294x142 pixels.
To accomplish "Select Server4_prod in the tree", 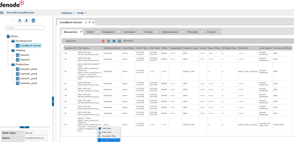I will coord(26,74).
